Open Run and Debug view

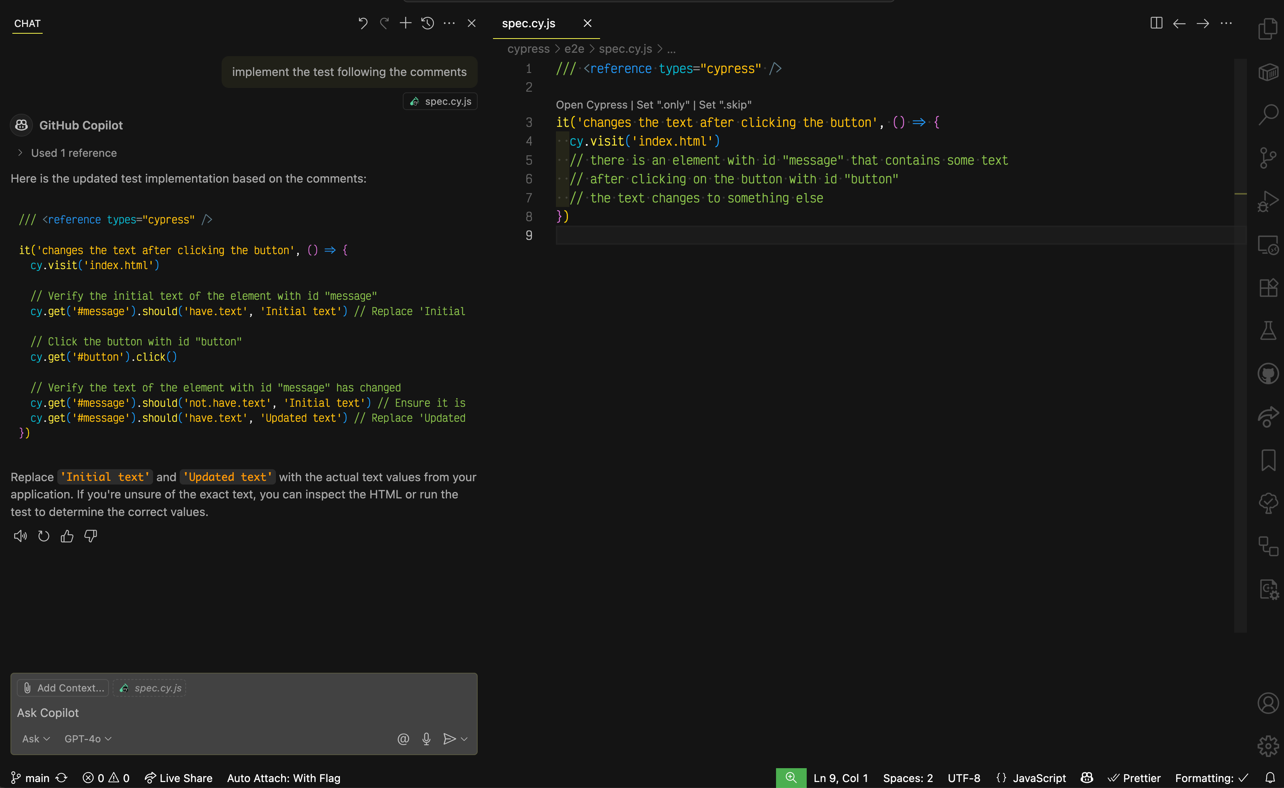click(1267, 201)
